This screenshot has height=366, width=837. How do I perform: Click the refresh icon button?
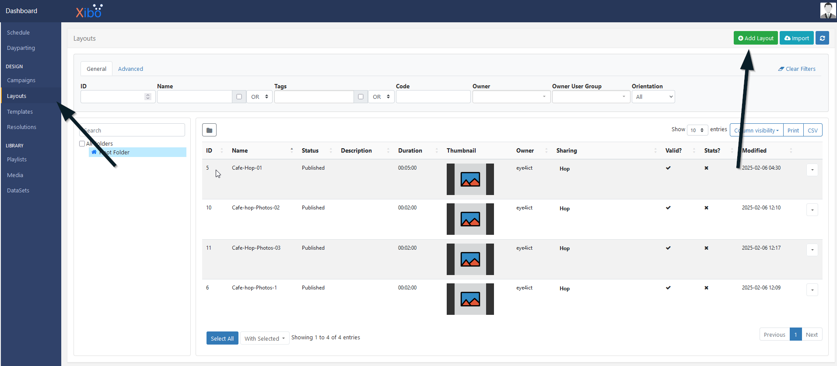(x=822, y=38)
